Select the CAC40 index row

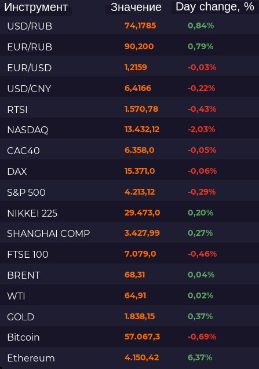(x=130, y=151)
